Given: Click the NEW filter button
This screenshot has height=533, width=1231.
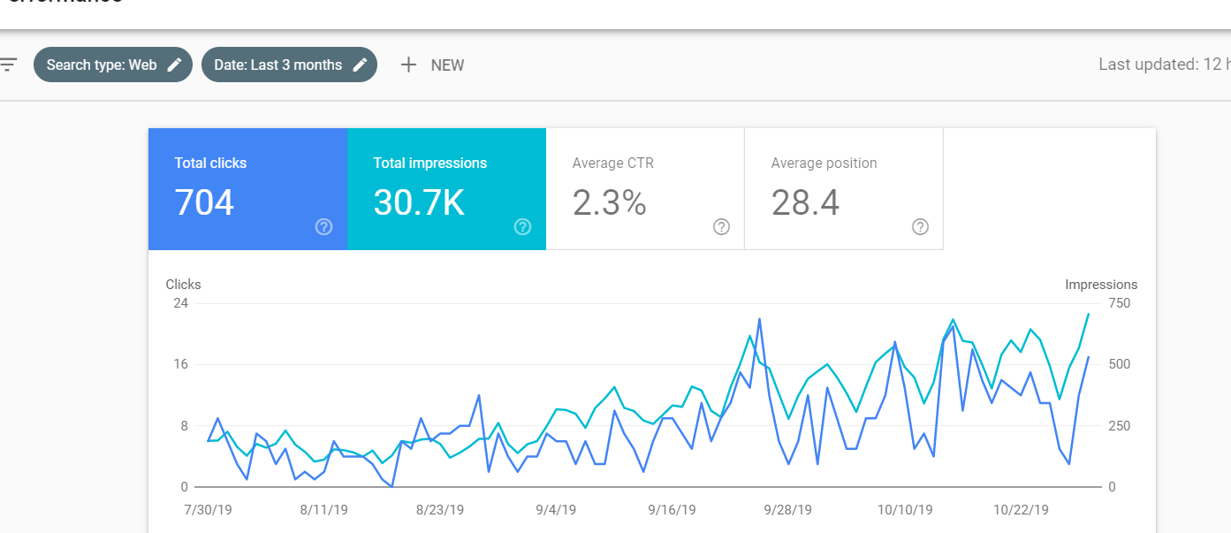Looking at the screenshot, I should 432,65.
